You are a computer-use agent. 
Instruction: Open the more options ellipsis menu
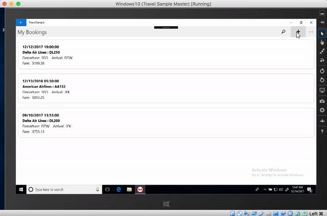click(311, 32)
